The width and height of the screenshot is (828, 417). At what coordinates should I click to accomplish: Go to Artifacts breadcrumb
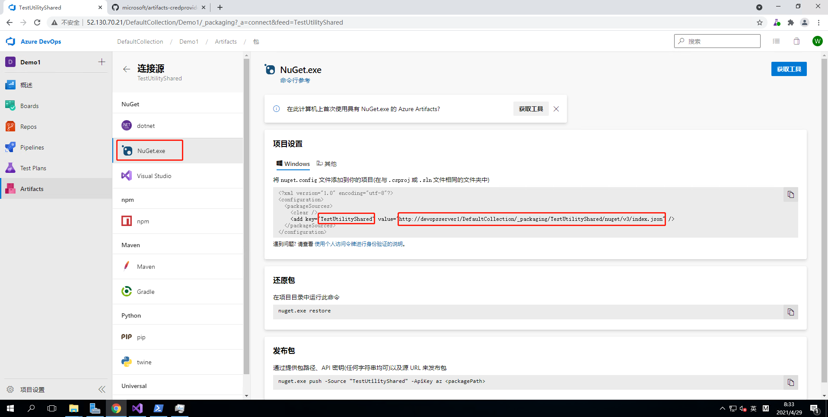226,41
